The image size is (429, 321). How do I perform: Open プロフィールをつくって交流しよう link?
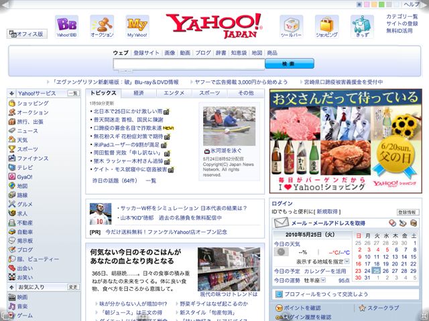tap(326, 294)
